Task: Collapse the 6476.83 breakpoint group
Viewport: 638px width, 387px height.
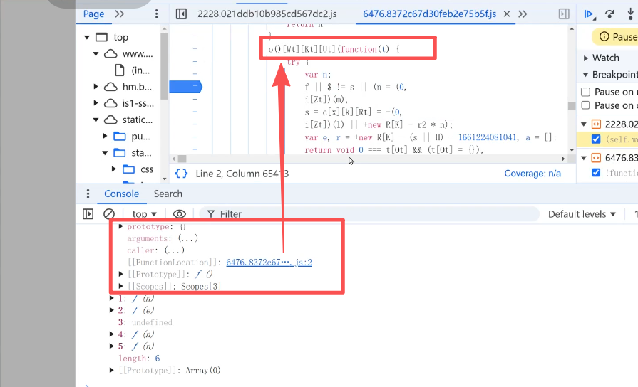Action: [x=584, y=157]
